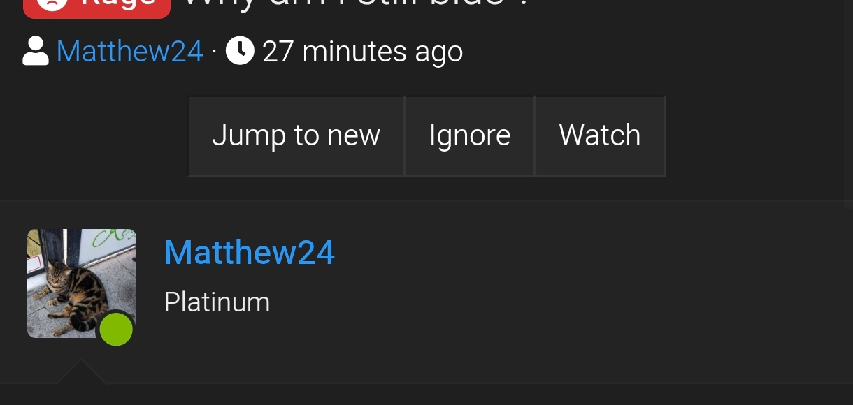Click the frowning face icon in Rage badge
853x405 pixels.
[x=52, y=4]
